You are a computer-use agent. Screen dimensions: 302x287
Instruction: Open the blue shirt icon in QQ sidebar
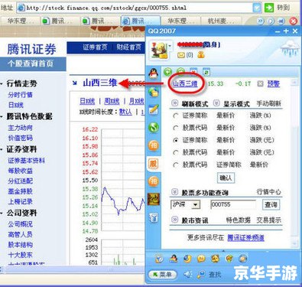coord(154,217)
